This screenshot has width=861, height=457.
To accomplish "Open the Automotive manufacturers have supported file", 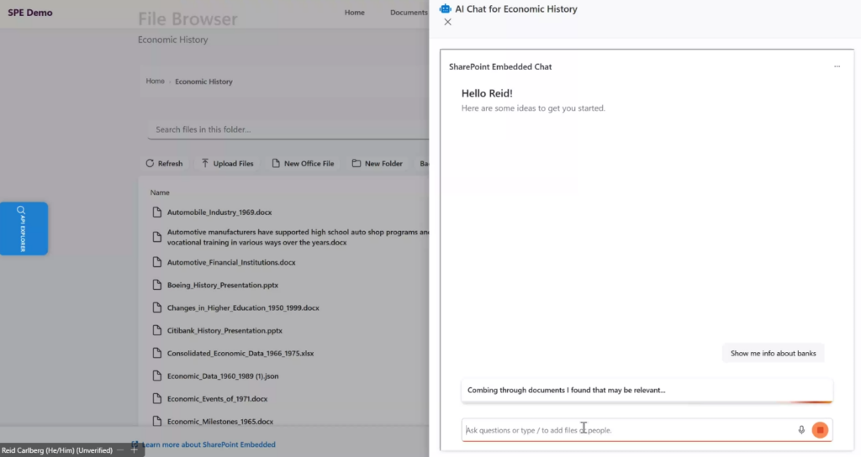I will [x=298, y=237].
